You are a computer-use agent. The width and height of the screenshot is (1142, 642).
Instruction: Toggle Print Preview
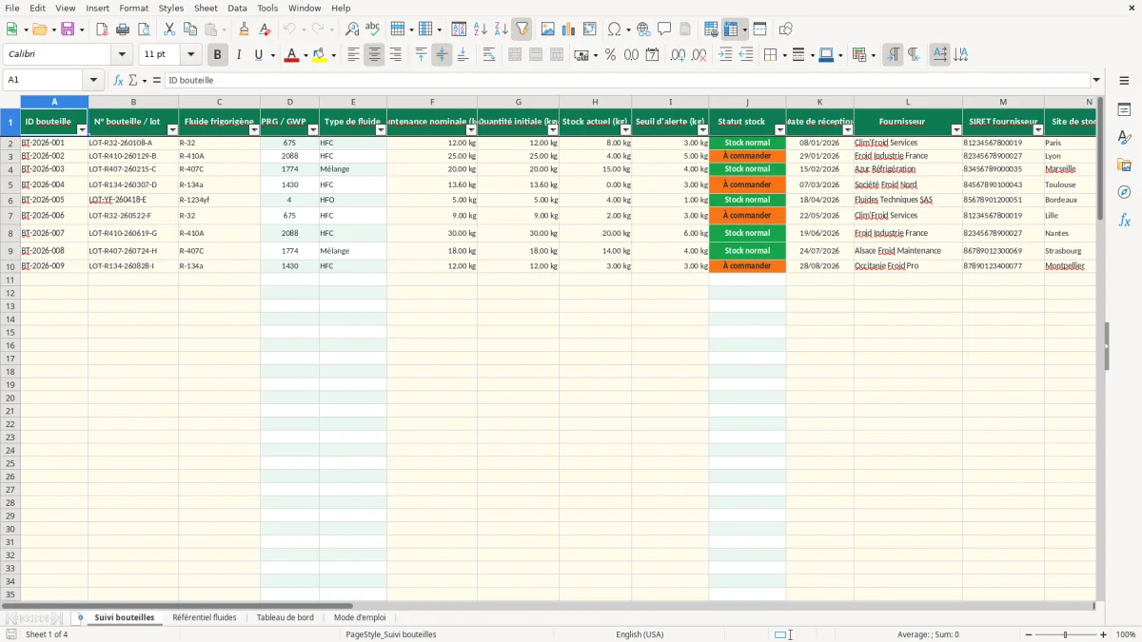click(144, 29)
